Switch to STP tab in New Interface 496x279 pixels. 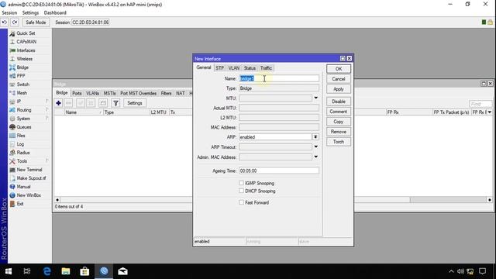(x=220, y=68)
